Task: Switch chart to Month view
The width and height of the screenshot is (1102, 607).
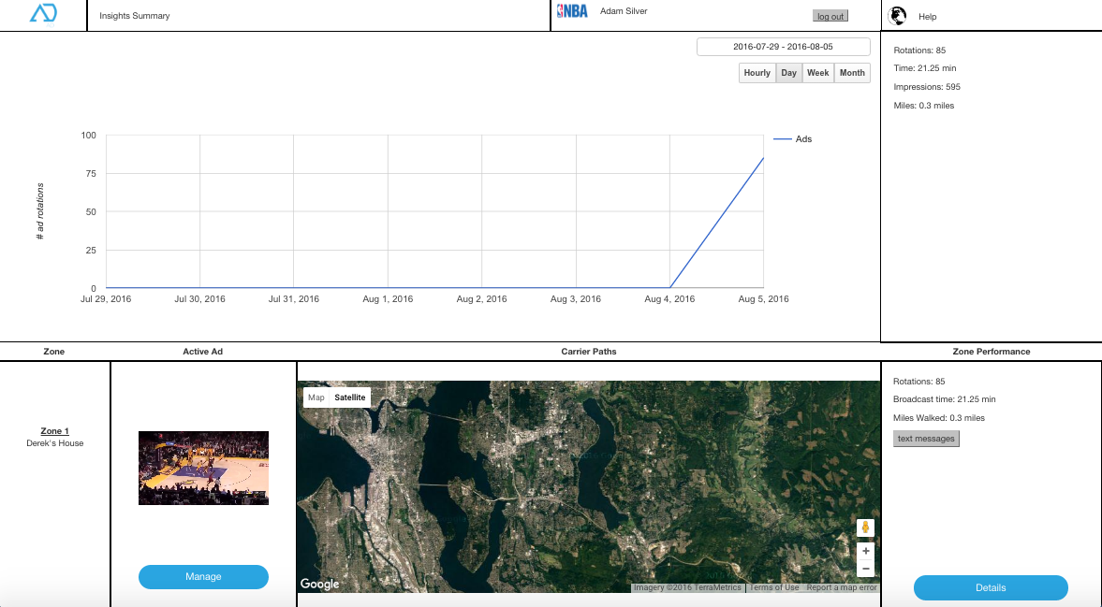Action: (852, 73)
